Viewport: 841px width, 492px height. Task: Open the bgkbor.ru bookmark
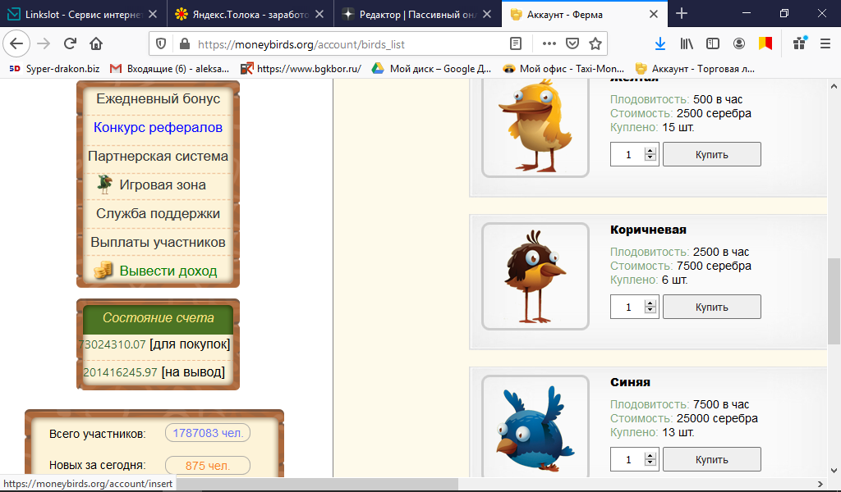coord(301,69)
